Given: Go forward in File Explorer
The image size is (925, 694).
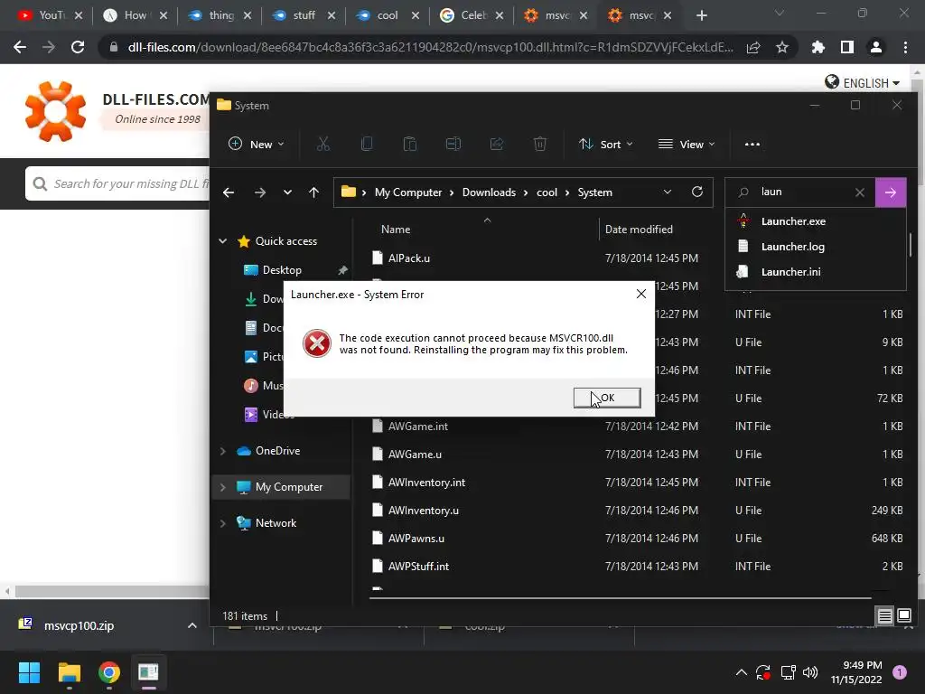Looking at the screenshot, I should pyautogui.click(x=259, y=192).
